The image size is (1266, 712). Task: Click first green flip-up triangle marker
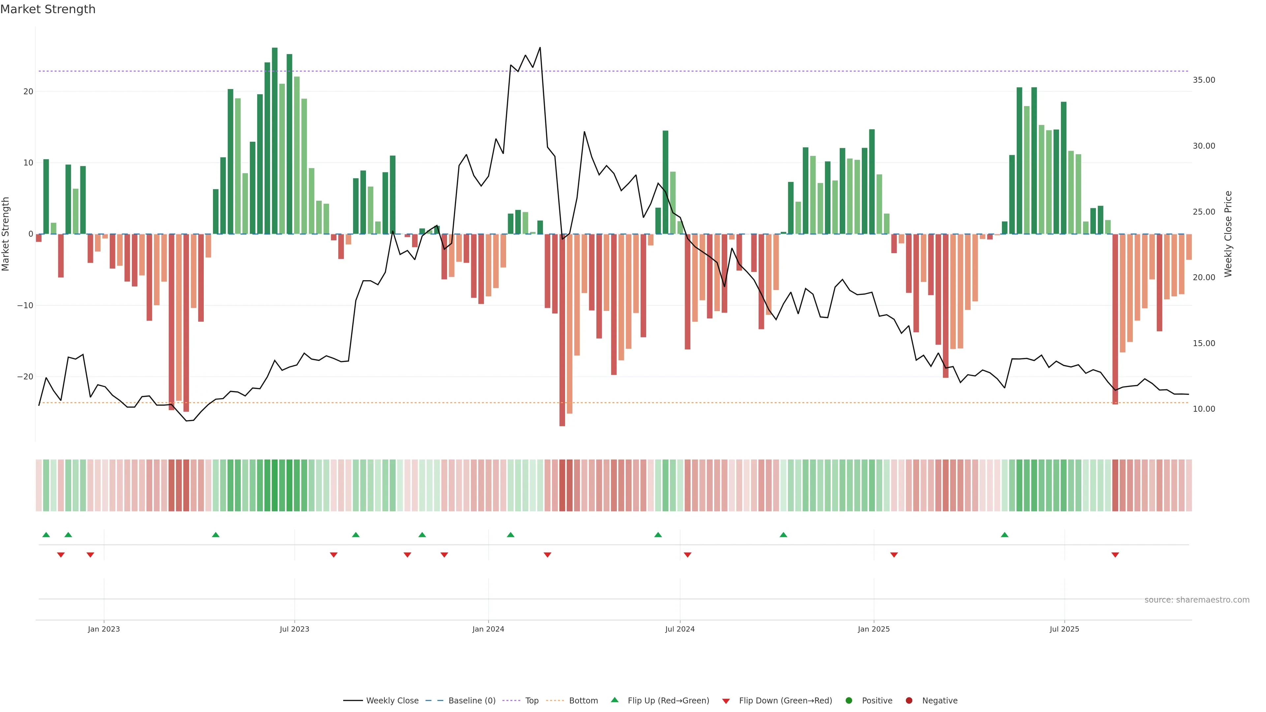point(46,535)
